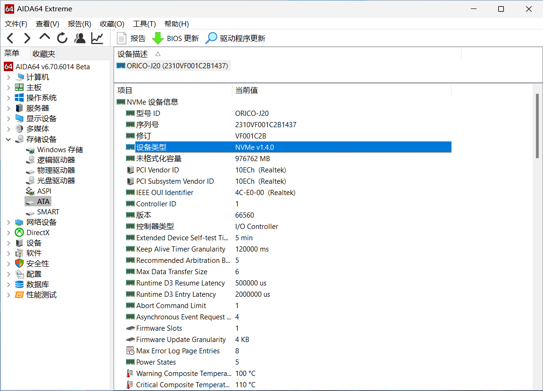
Task: Select the IEEE OUI Identifier row
Action: 288,192
